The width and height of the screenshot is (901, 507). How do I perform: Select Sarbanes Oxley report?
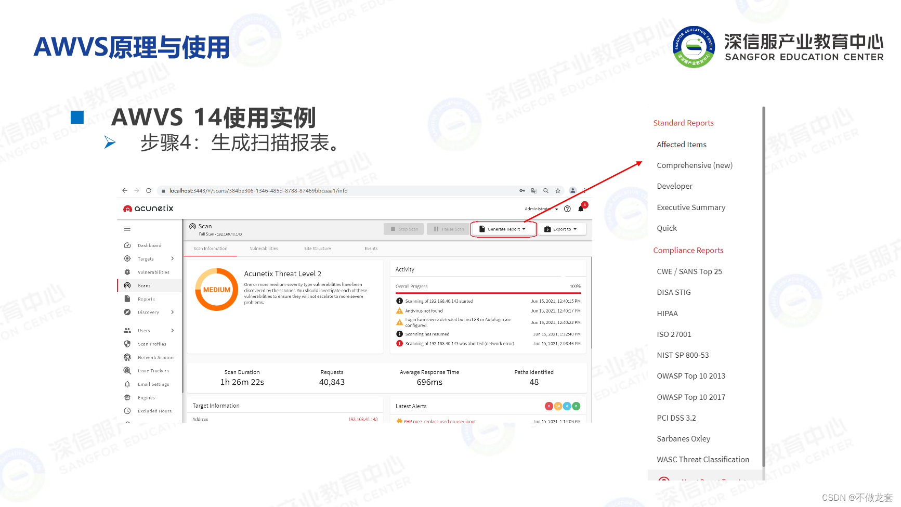[x=683, y=439]
